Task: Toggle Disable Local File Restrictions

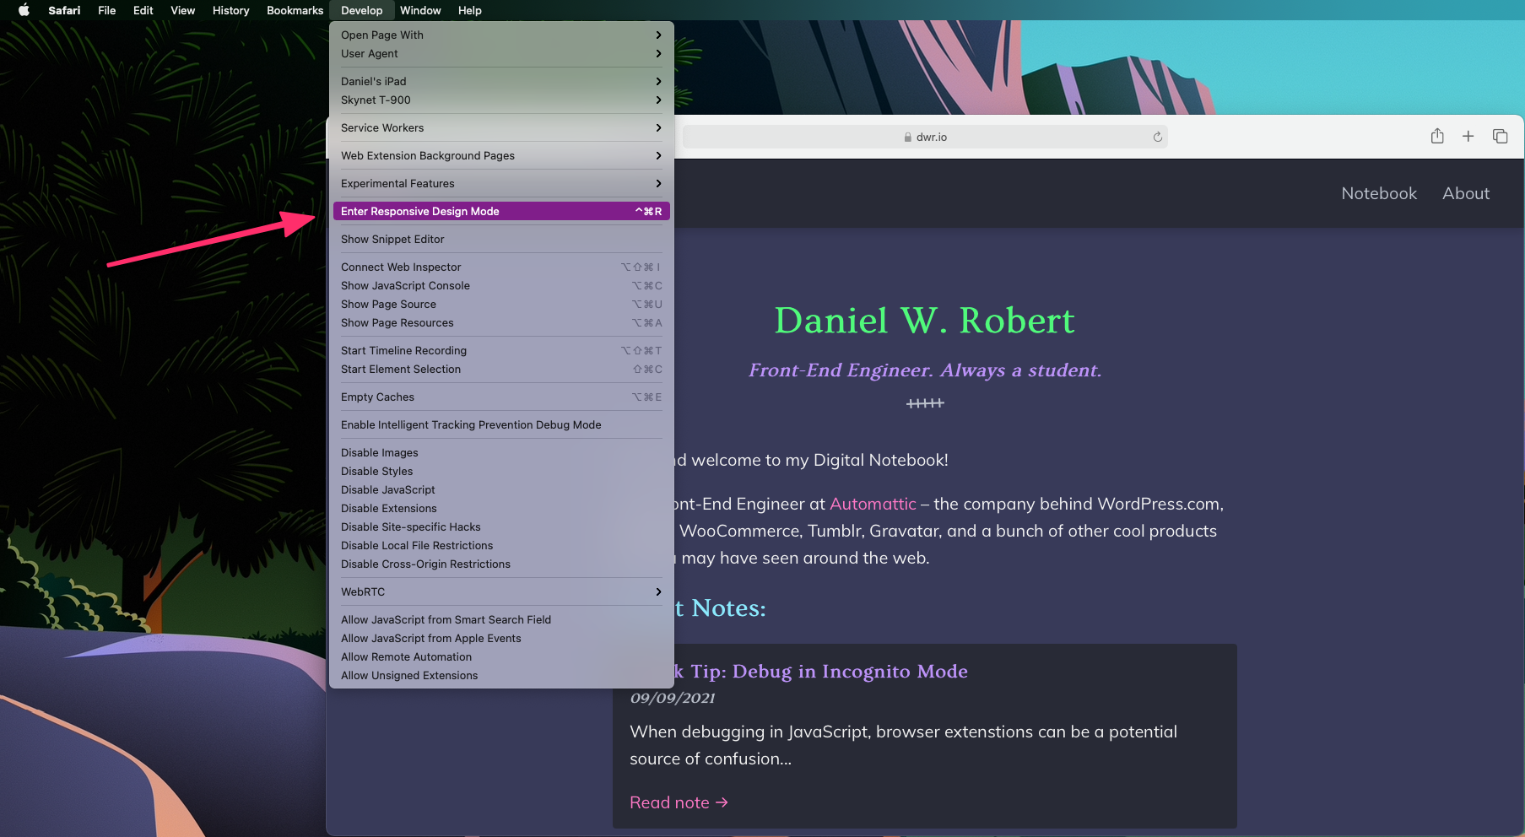Action: click(501, 545)
